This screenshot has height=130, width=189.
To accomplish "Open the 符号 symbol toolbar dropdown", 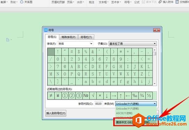I will [x=128, y=2].
